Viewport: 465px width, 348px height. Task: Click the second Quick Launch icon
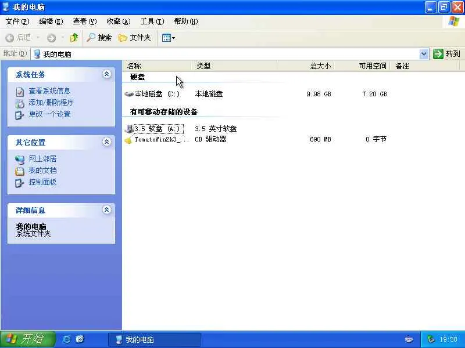[80, 339]
